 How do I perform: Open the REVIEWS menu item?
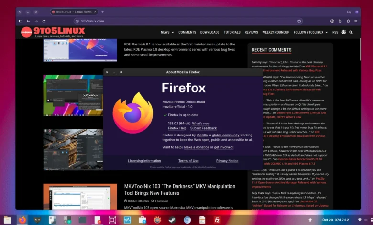pyautogui.click(x=251, y=32)
